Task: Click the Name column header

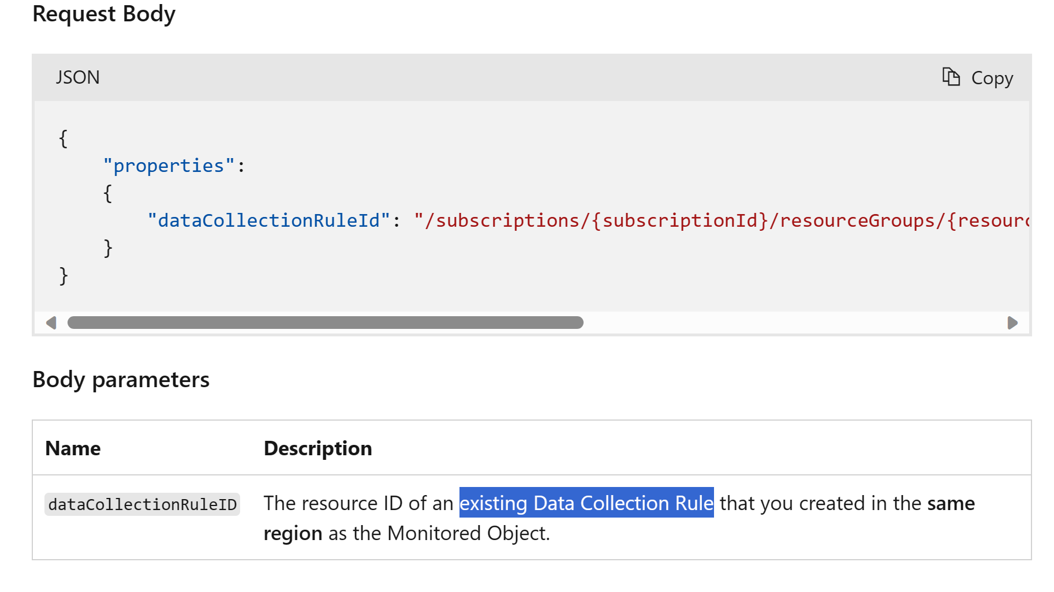Action: [73, 448]
